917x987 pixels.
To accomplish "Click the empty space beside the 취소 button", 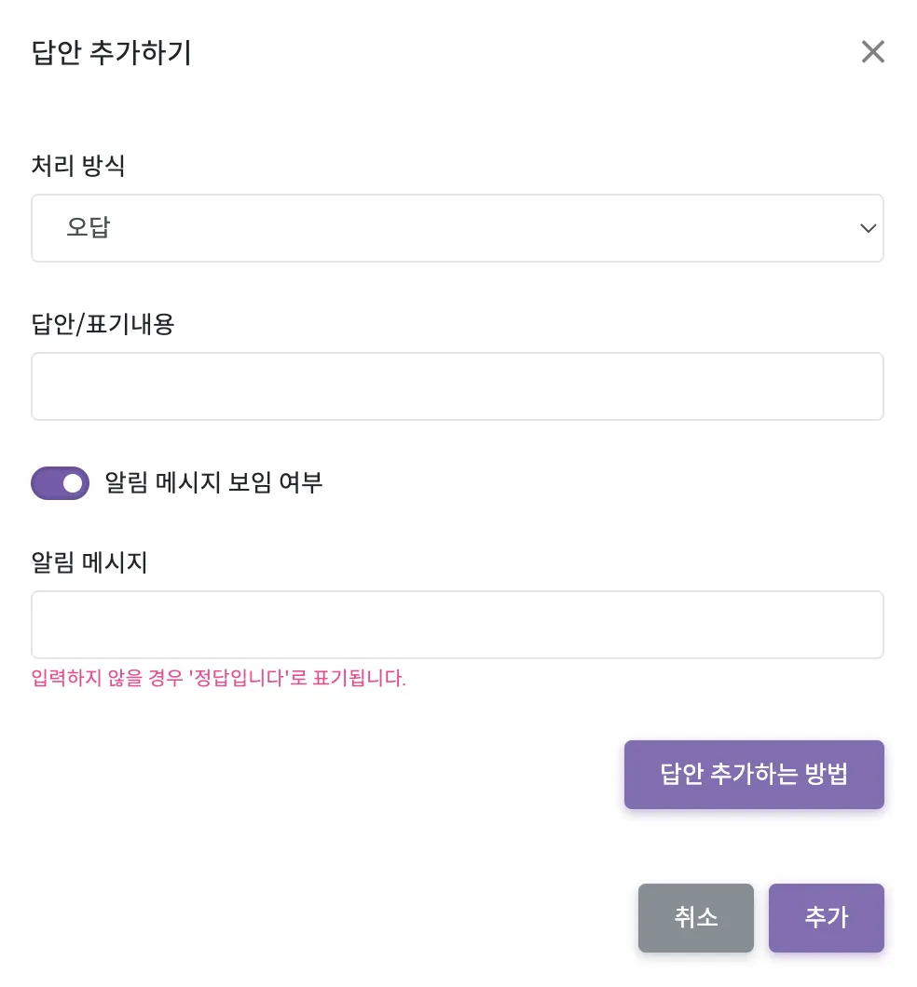I will click(373, 918).
